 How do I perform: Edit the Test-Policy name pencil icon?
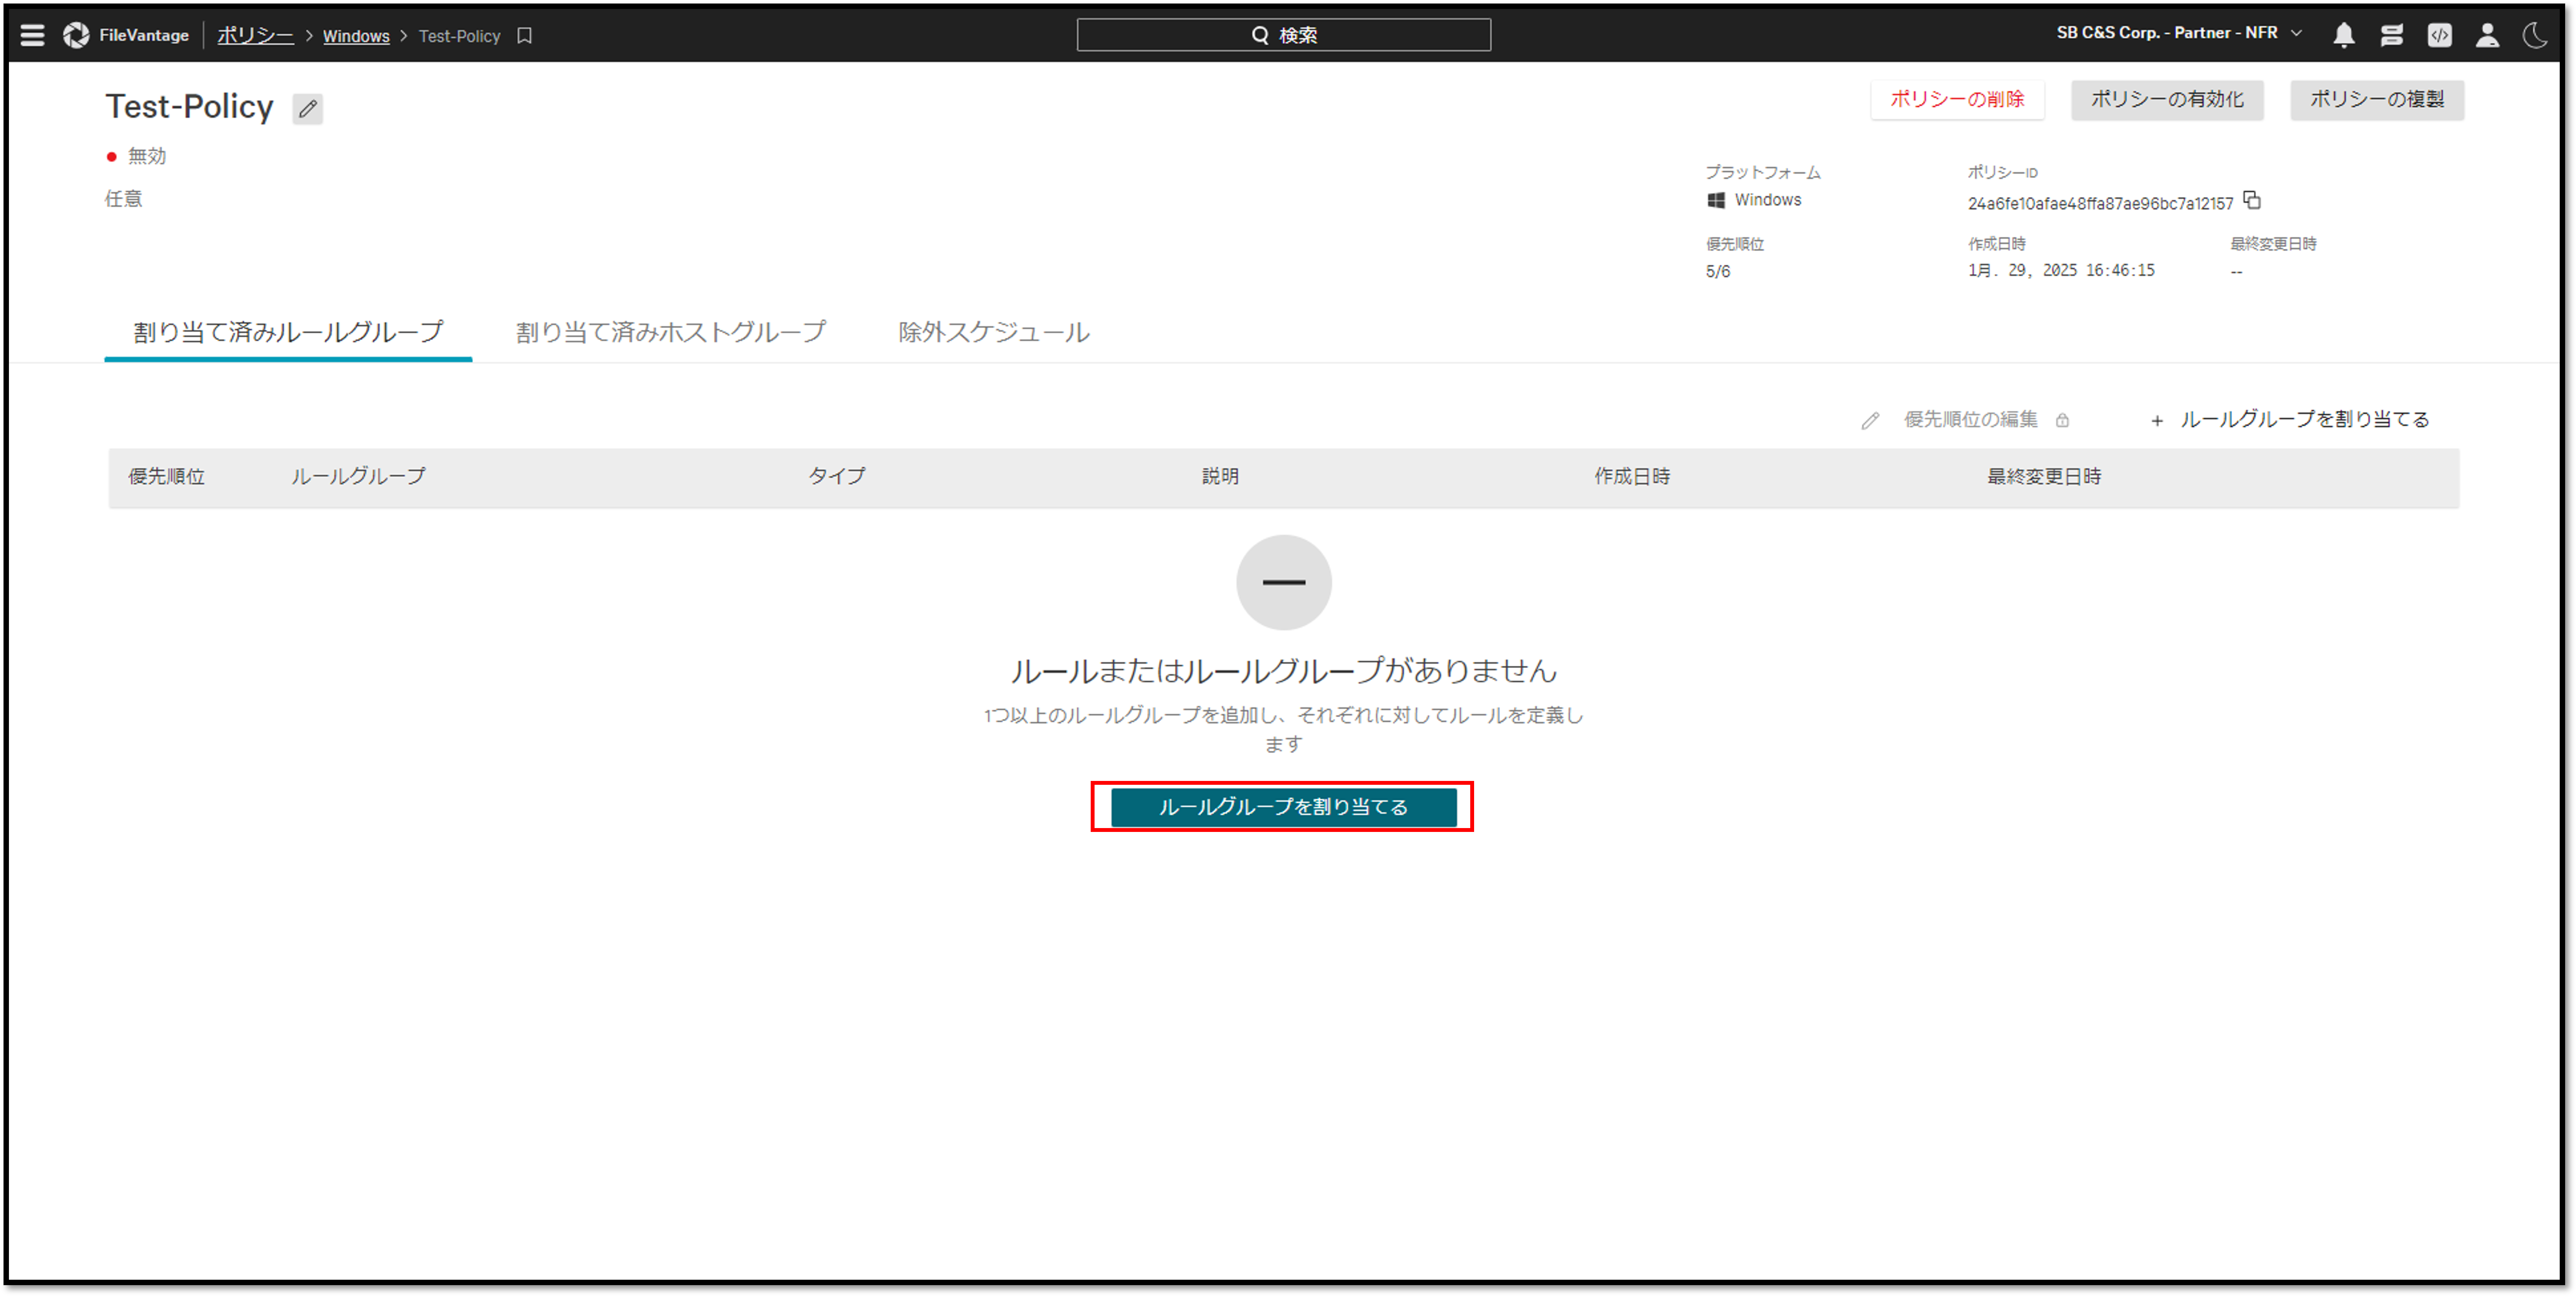click(x=308, y=108)
